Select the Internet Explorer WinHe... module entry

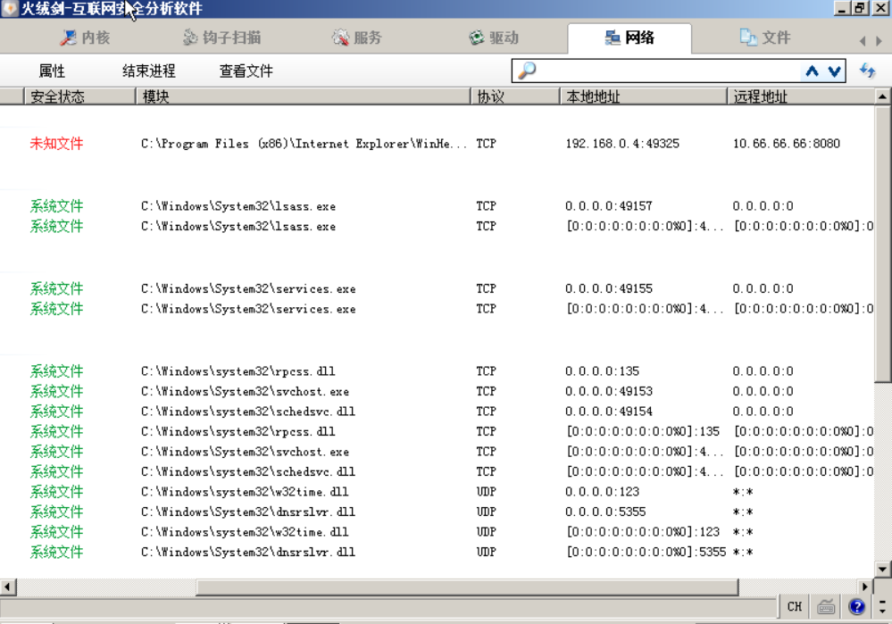click(x=304, y=144)
